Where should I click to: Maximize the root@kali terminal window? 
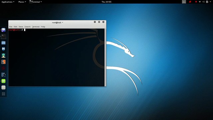[99, 22]
